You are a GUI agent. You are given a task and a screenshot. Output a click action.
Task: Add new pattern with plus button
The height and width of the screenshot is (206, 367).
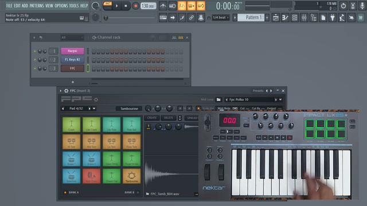click(x=267, y=18)
